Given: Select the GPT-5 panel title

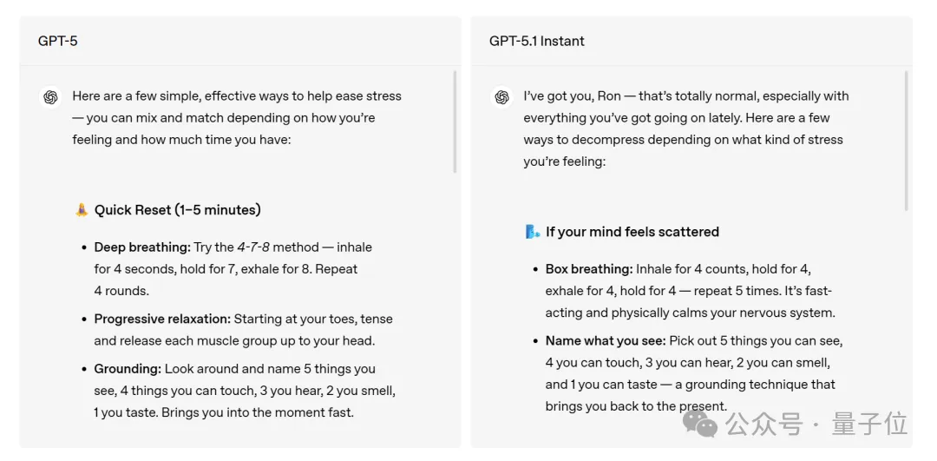Looking at the screenshot, I should coord(58,41).
